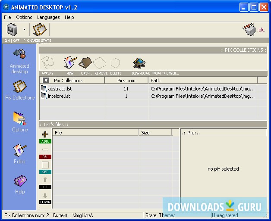
Task: Click the black UP label
Action: [45, 187]
